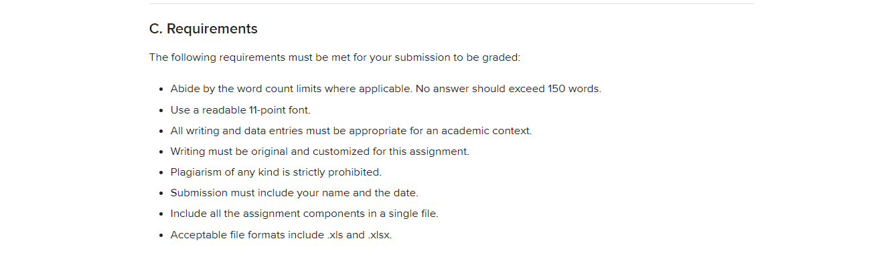This screenshot has width=890, height=273.
Task: Click the "C. Requirements" section heading
Action: coord(203,29)
